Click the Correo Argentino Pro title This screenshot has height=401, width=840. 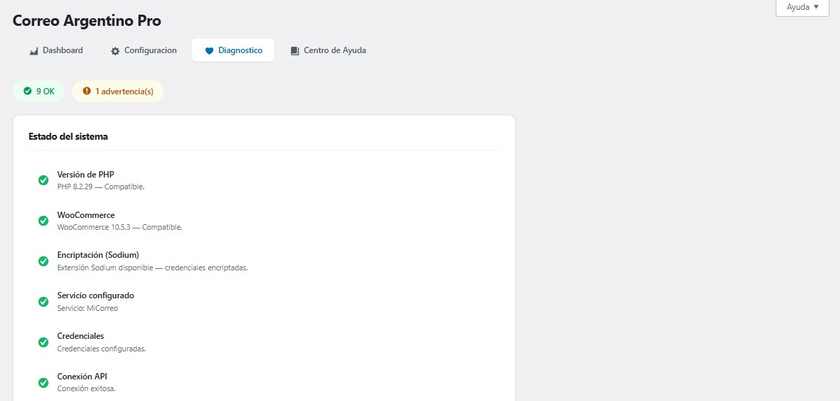pyautogui.click(x=87, y=21)
